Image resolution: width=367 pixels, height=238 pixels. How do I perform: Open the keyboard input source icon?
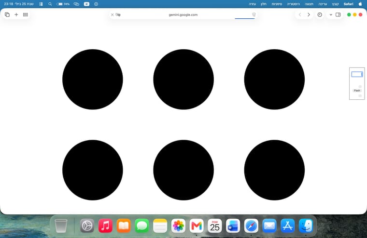(86, 4)
